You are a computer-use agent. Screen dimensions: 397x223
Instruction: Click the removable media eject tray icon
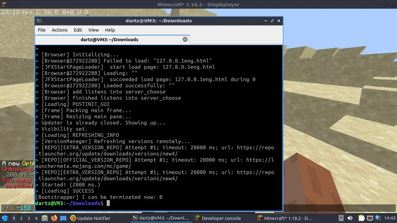pyautogui.click(x=341, y=218)
